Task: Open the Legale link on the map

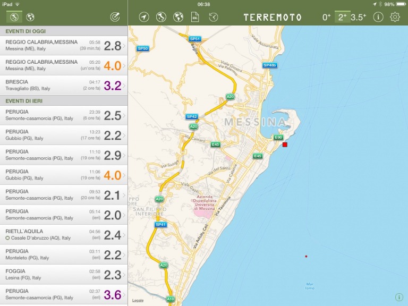Action: 138,300
